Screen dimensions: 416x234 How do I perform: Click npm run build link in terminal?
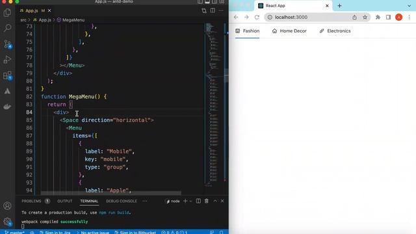(114, 213)
